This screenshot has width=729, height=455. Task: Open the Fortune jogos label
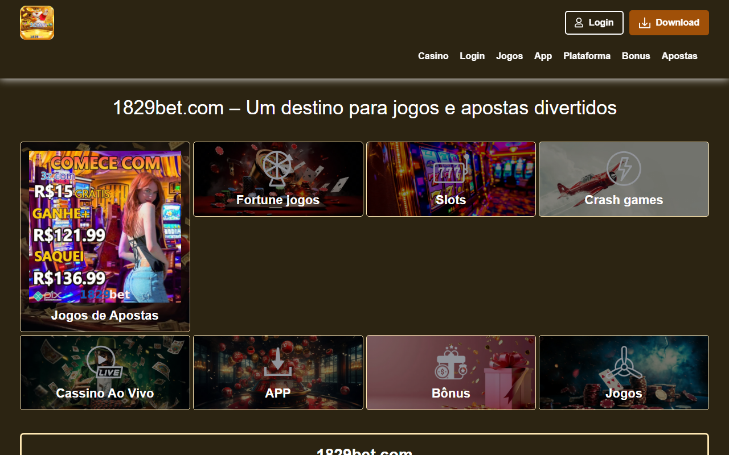pos(278,200)
